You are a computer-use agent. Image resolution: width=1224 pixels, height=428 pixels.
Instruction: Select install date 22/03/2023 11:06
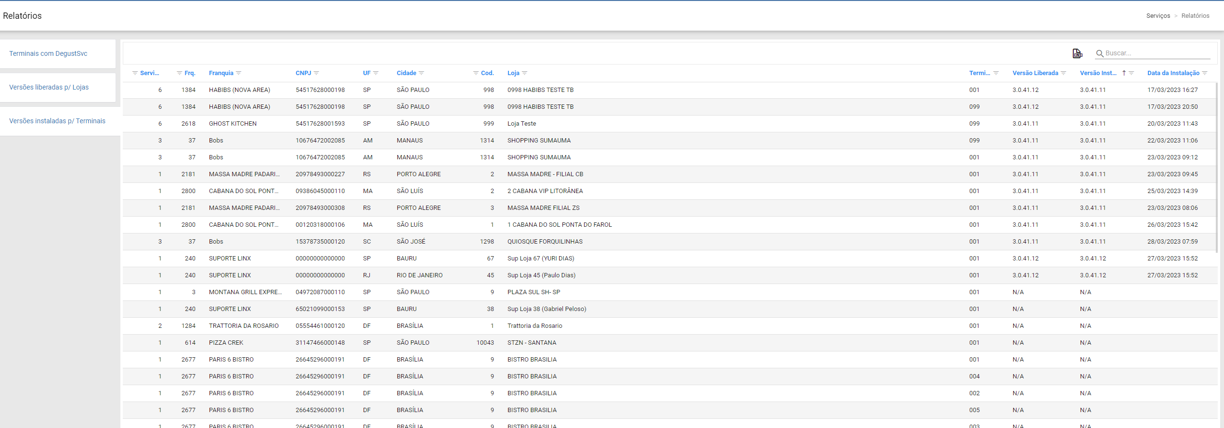coord(1172,141)
